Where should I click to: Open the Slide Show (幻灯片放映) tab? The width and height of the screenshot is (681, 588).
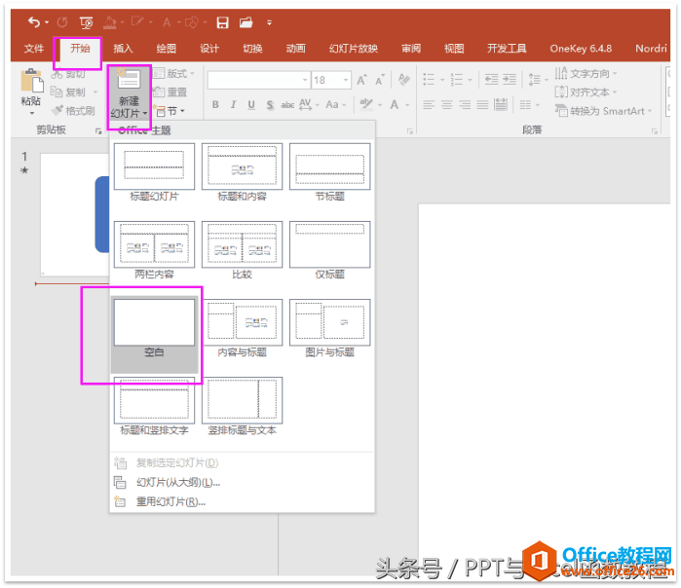coord(353,48)
